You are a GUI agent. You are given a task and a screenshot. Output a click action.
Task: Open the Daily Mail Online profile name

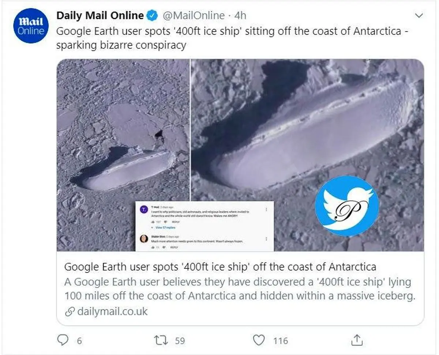[100, 15]
